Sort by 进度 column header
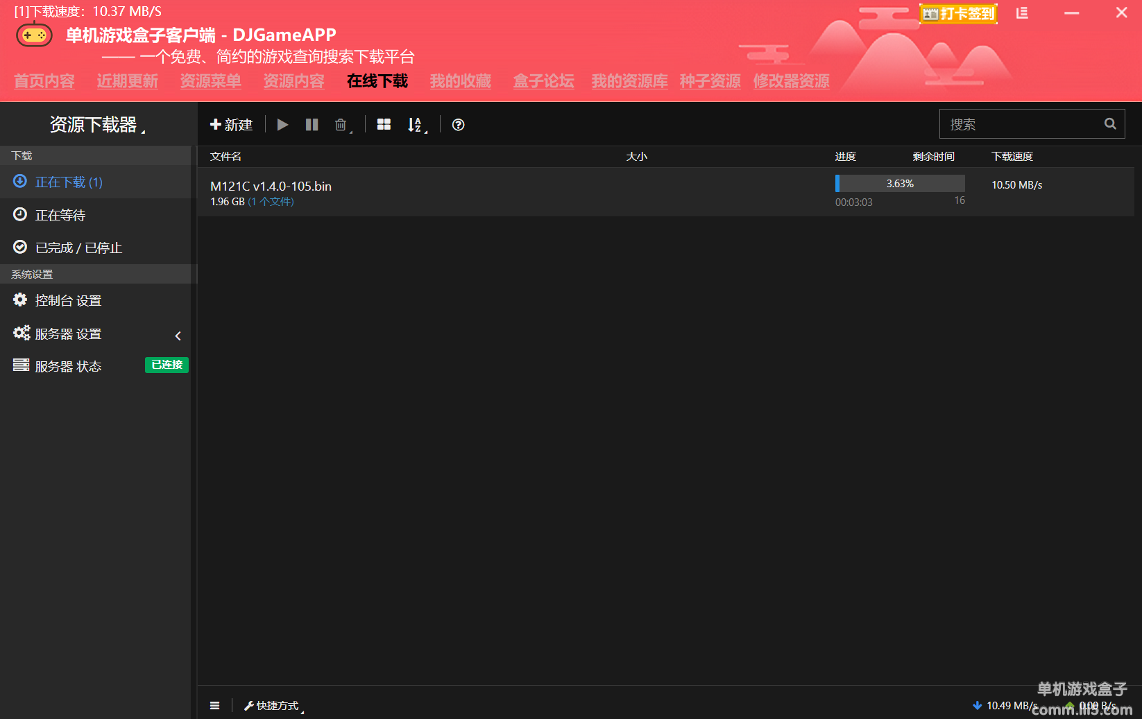Image resolution: width=1142 pixels, height=719 pixels. [846, 157]
